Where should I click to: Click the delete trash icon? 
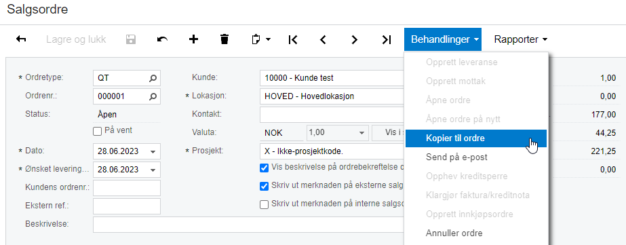(x=224, y=39)
